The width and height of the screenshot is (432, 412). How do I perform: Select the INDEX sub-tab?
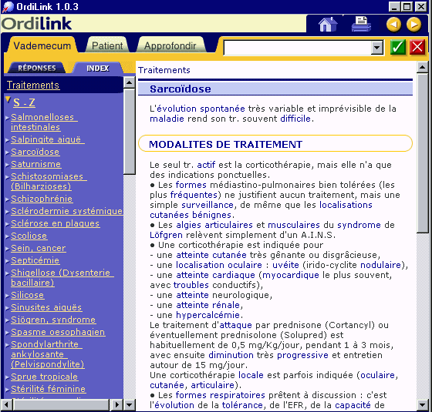pos(98,68)
